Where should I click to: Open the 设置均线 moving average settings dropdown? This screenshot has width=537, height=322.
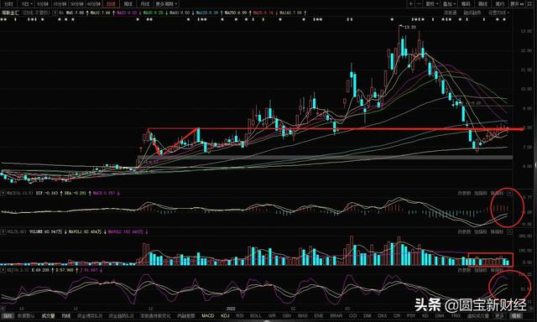[x=498, y=13]
